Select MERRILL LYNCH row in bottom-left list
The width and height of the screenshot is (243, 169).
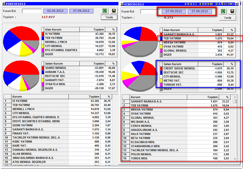[58, 109]
